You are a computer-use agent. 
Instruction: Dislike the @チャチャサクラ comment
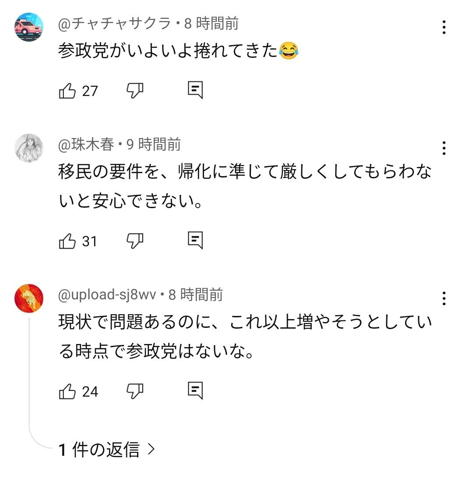(135, 91)
